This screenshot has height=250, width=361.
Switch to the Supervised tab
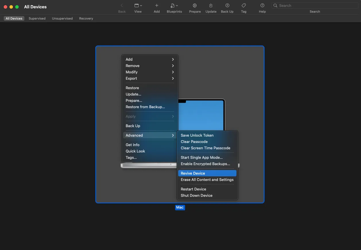37,18
